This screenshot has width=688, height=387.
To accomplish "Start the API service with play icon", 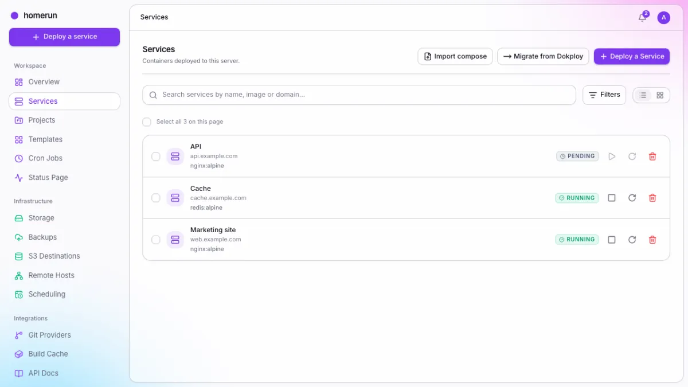I will [612, 157].
